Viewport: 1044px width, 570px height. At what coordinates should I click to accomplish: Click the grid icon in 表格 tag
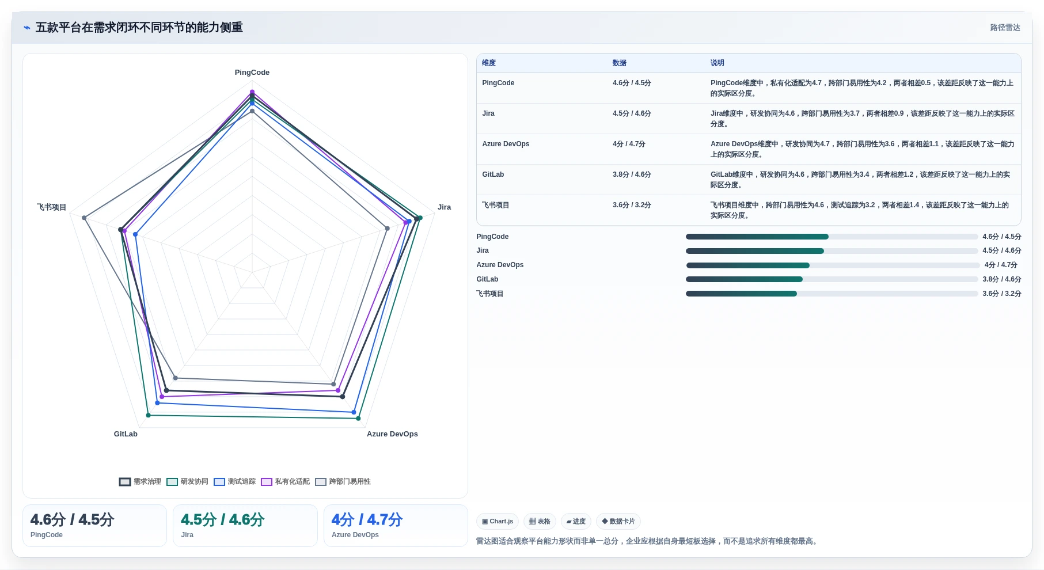click(533, 522)
